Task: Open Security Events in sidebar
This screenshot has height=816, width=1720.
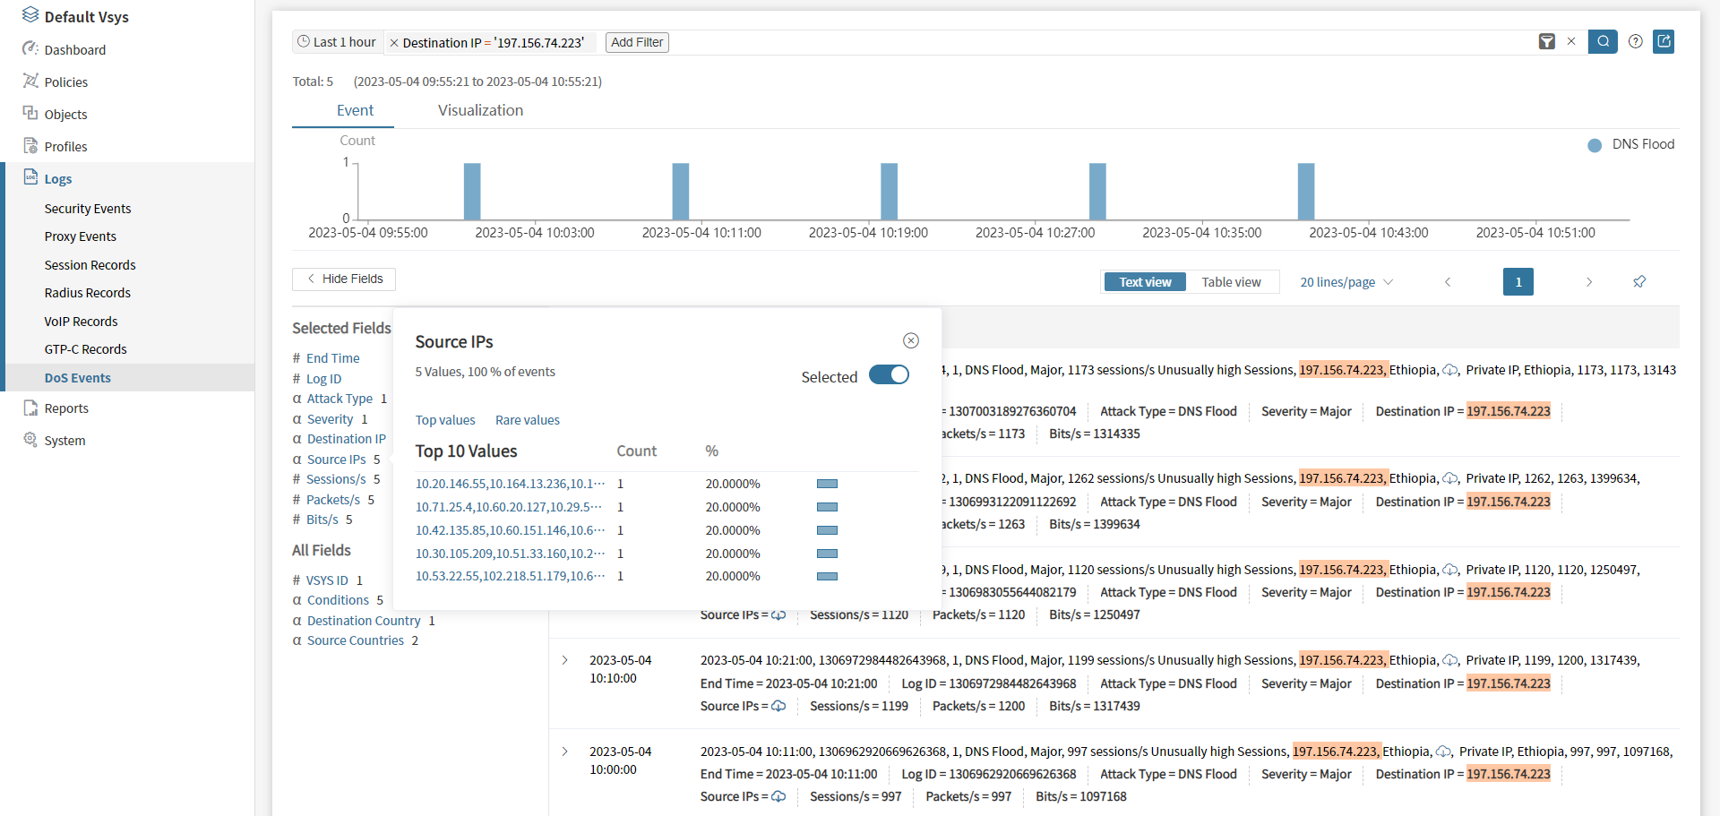Action: click(88, 209)
